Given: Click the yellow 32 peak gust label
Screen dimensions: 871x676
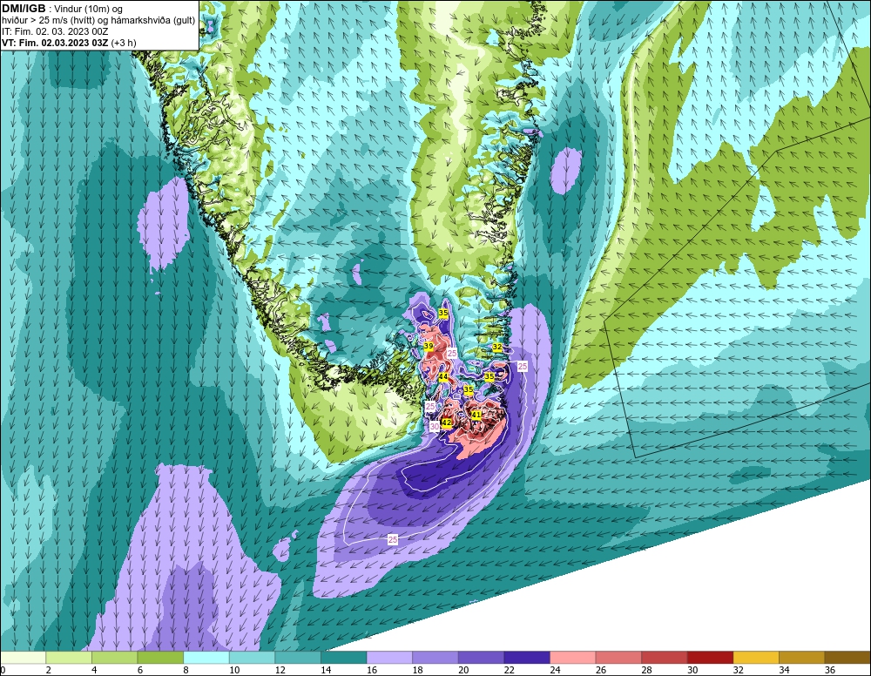Looking at the screenshot, I should pyautogui.click(x=497, y=348).
